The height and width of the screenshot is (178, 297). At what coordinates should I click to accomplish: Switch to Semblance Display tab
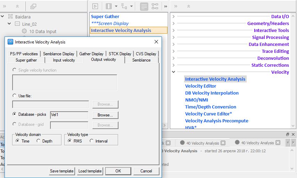[x=58, y=54]
